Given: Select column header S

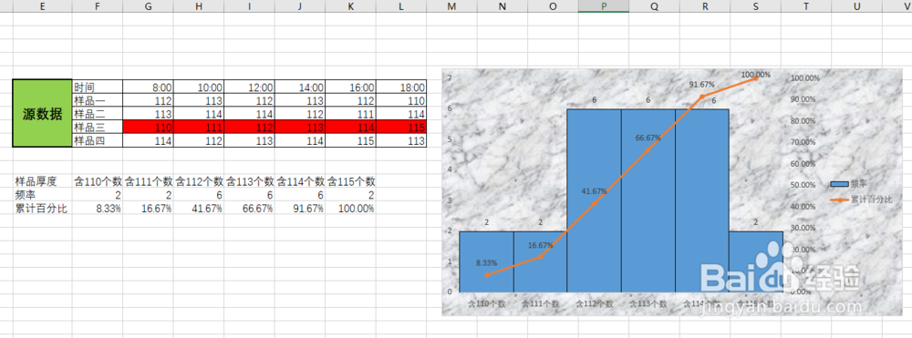Looking at the screenshot, I should click(x=755, y=5).
